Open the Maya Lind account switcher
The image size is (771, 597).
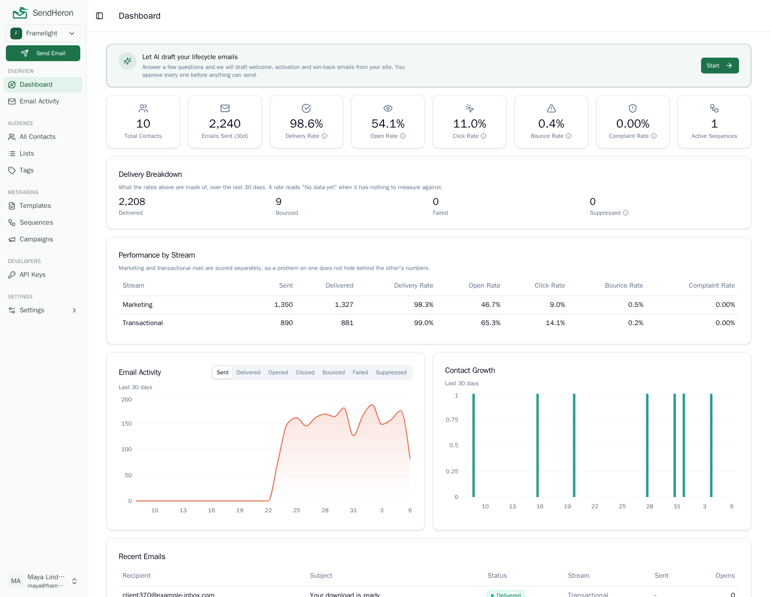(x=43, y=581)
